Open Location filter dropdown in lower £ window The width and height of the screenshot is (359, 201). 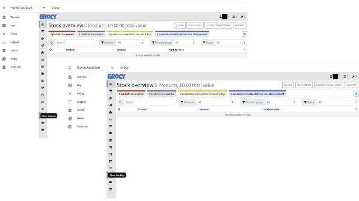click(215, 102)
